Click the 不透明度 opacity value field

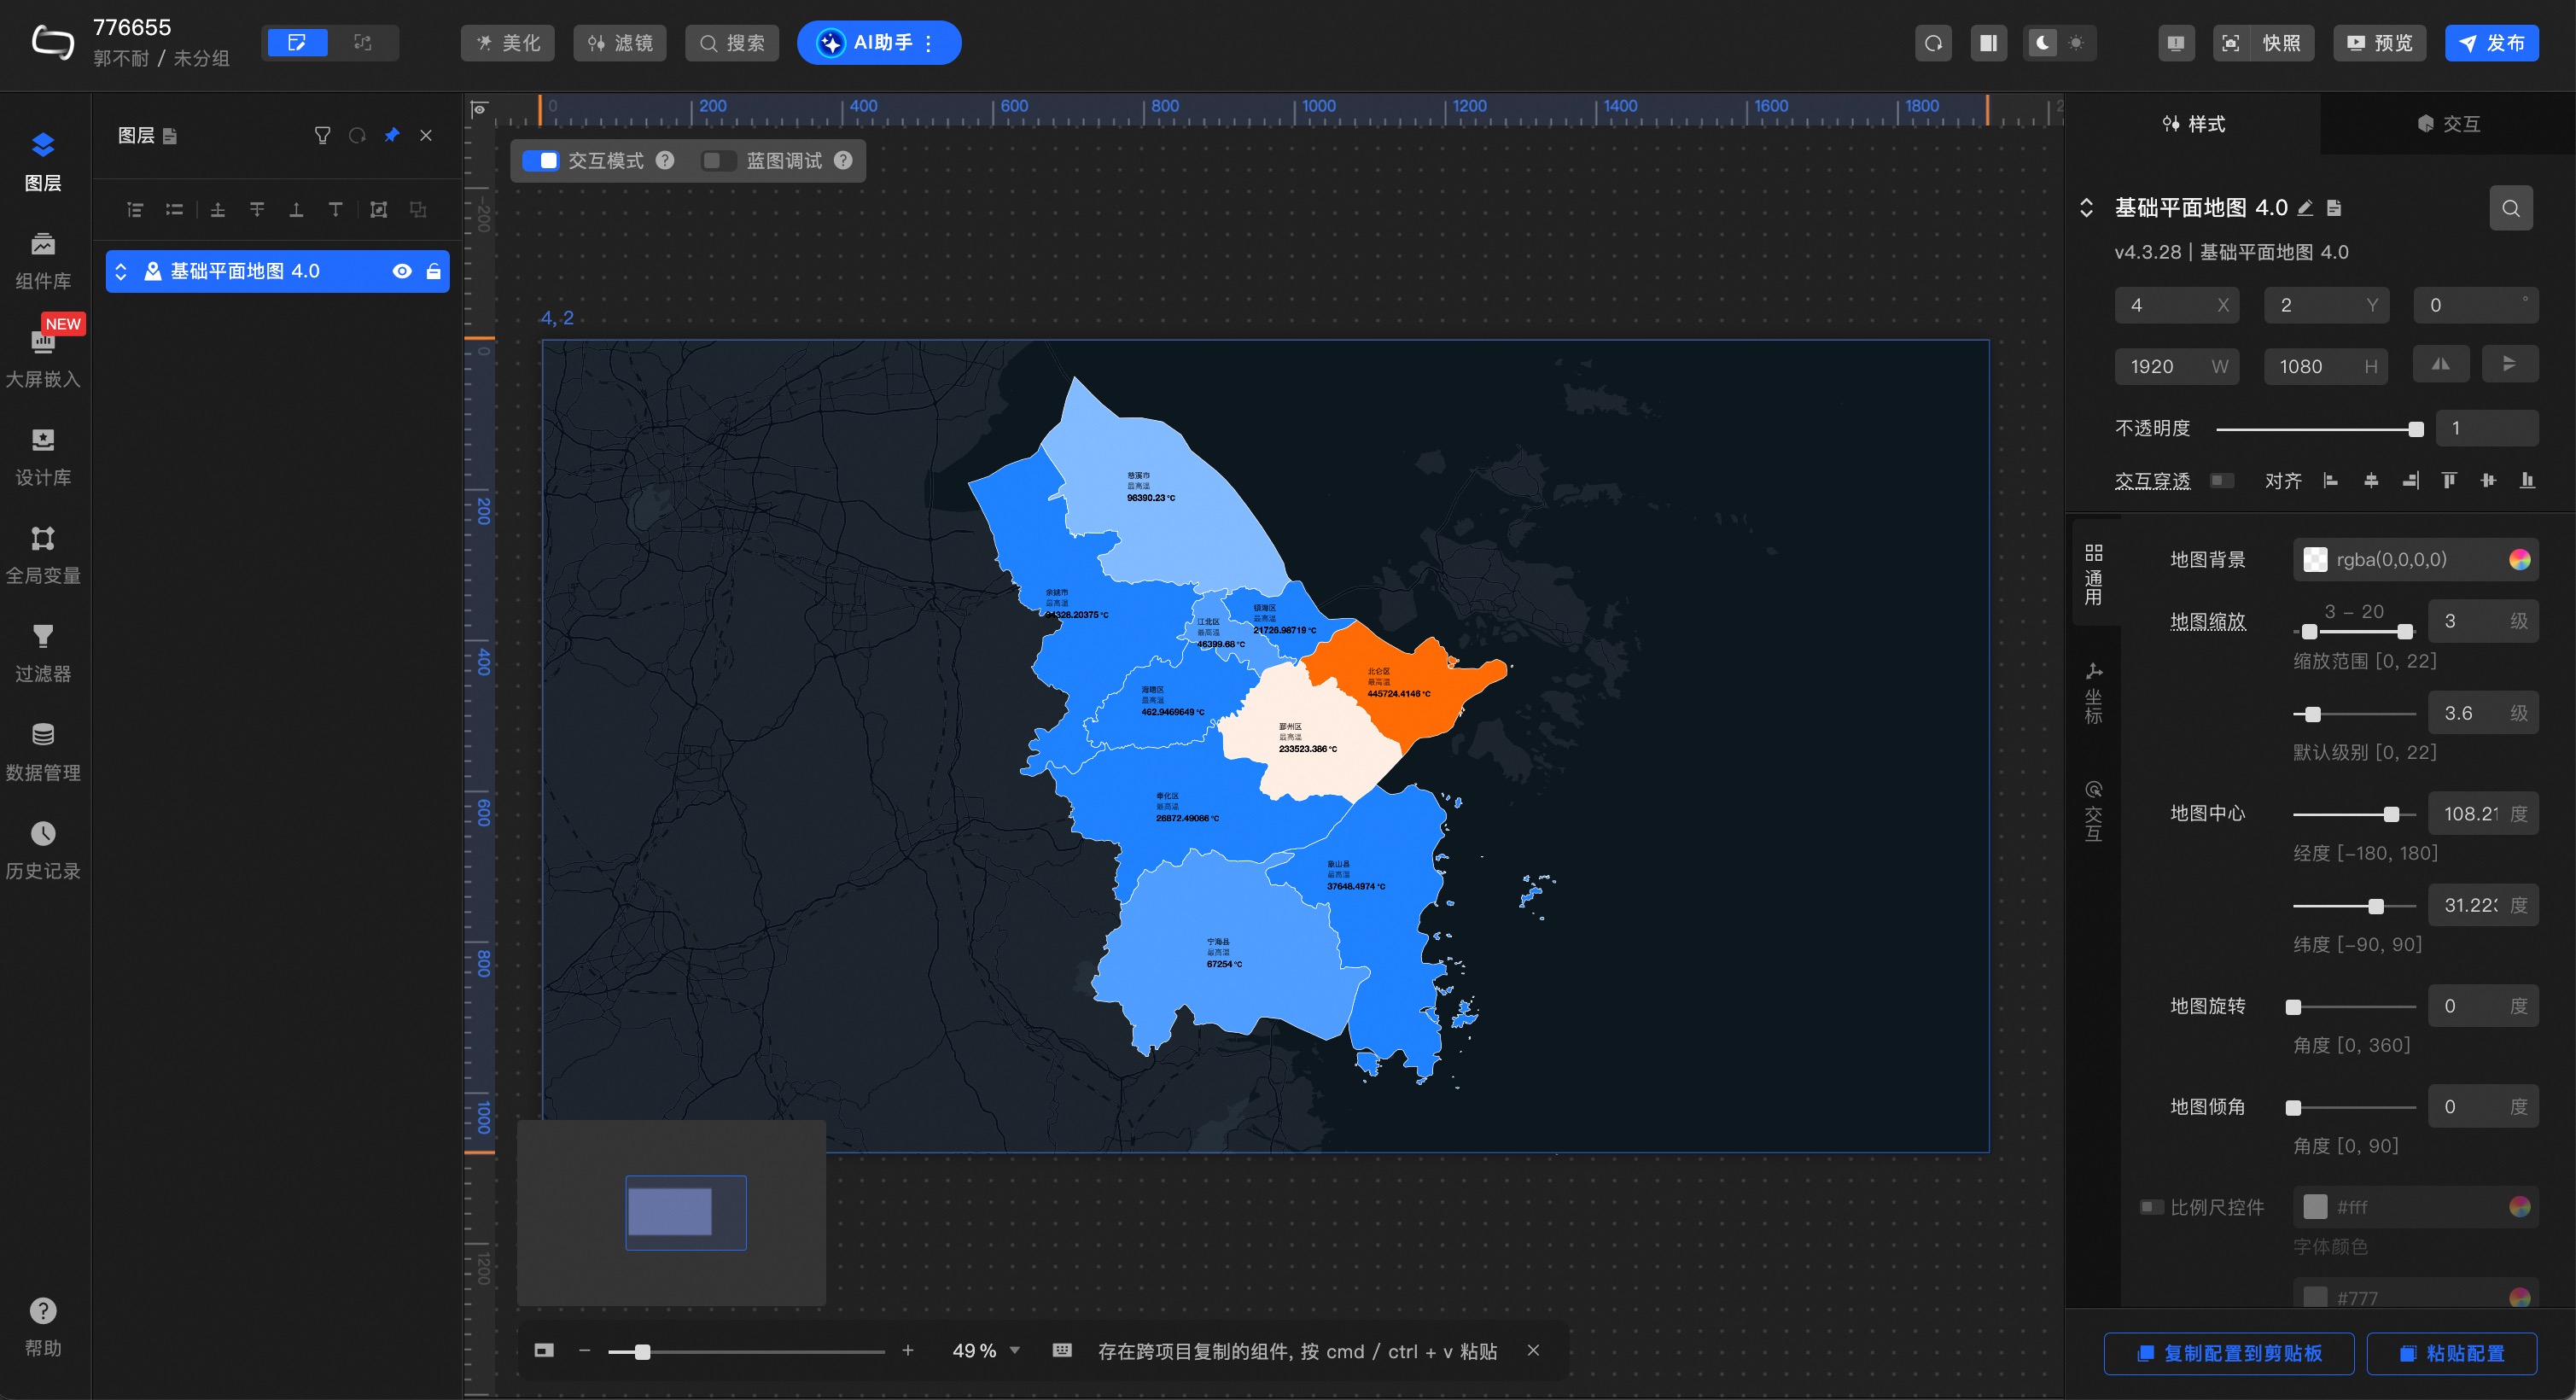tap(2485, 428)
